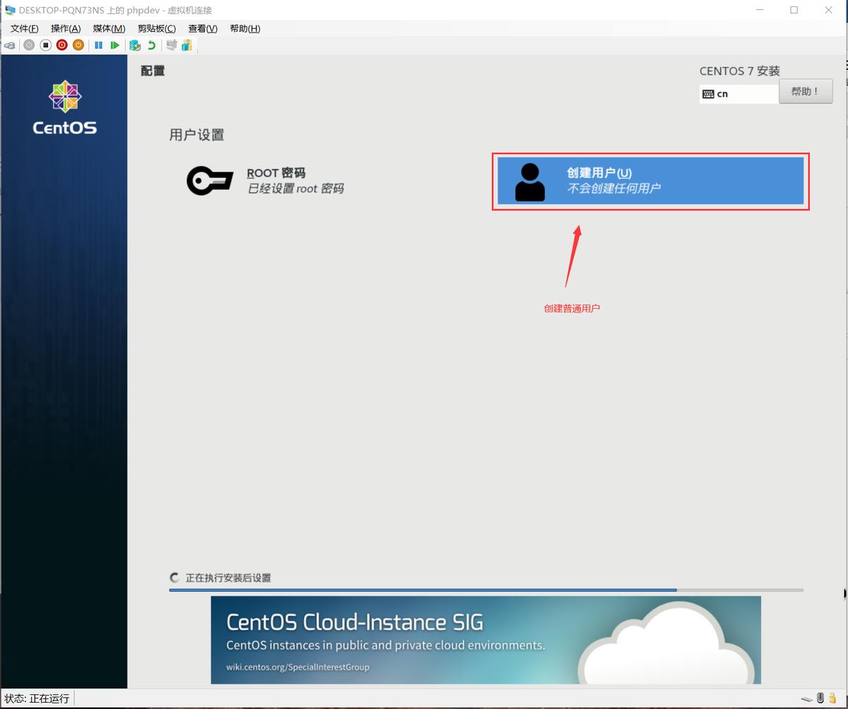Minimize the virtual machine connection window

(760, 10)
